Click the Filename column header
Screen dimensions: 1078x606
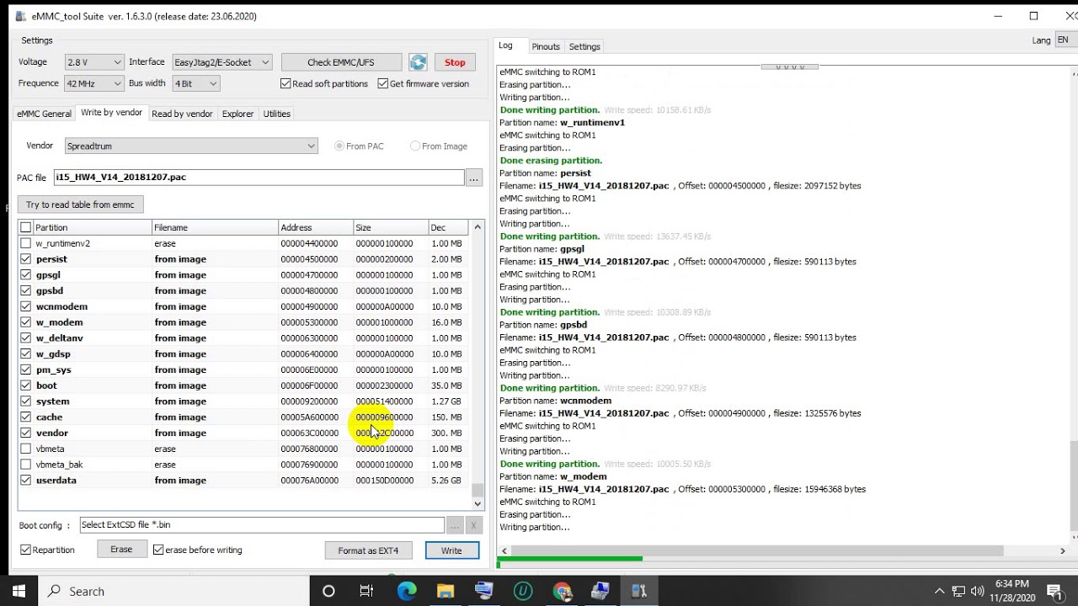215,227
